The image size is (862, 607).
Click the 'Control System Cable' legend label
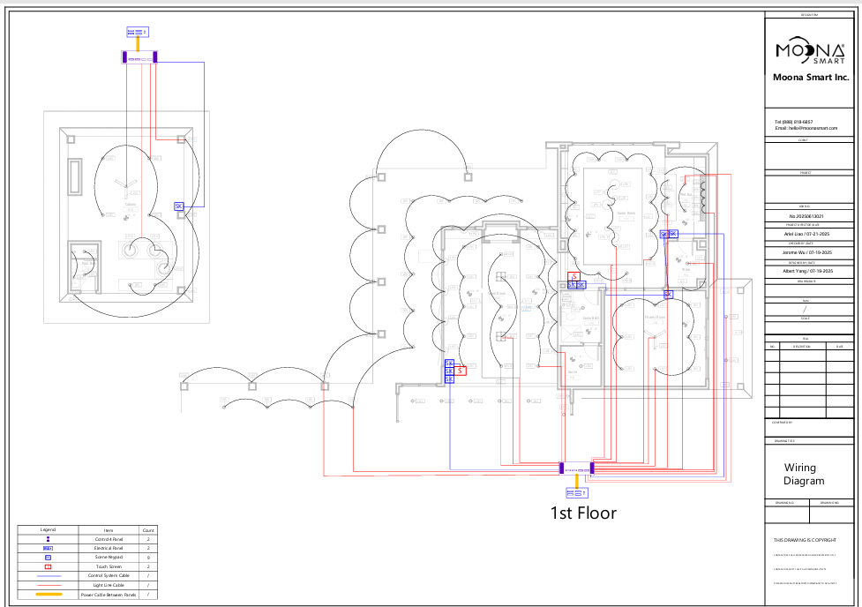109,575
